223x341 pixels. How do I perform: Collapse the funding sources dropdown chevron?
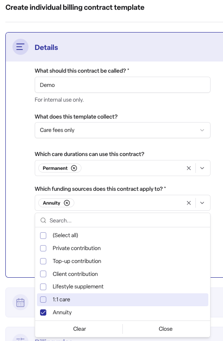202,203
